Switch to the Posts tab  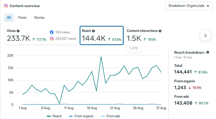[22, 18]
